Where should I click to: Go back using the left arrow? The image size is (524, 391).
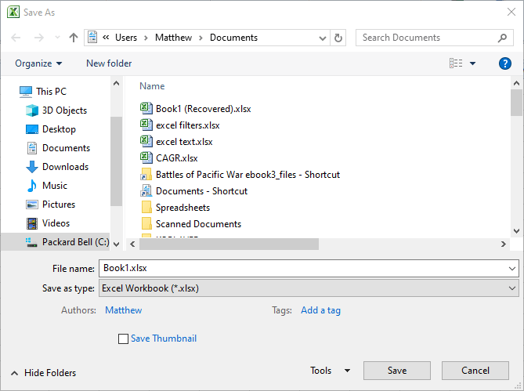16,38
